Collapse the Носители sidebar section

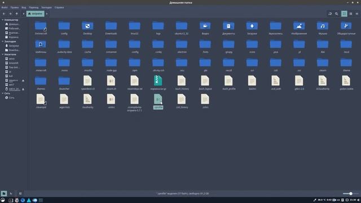coord(2,55)
